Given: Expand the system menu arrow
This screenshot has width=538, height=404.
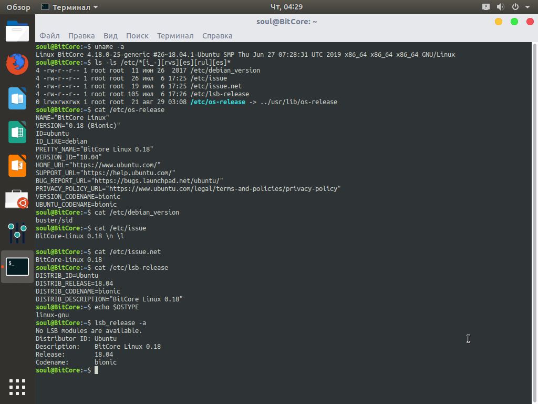Looking at the screenshot, I should [x=527, y=7].
